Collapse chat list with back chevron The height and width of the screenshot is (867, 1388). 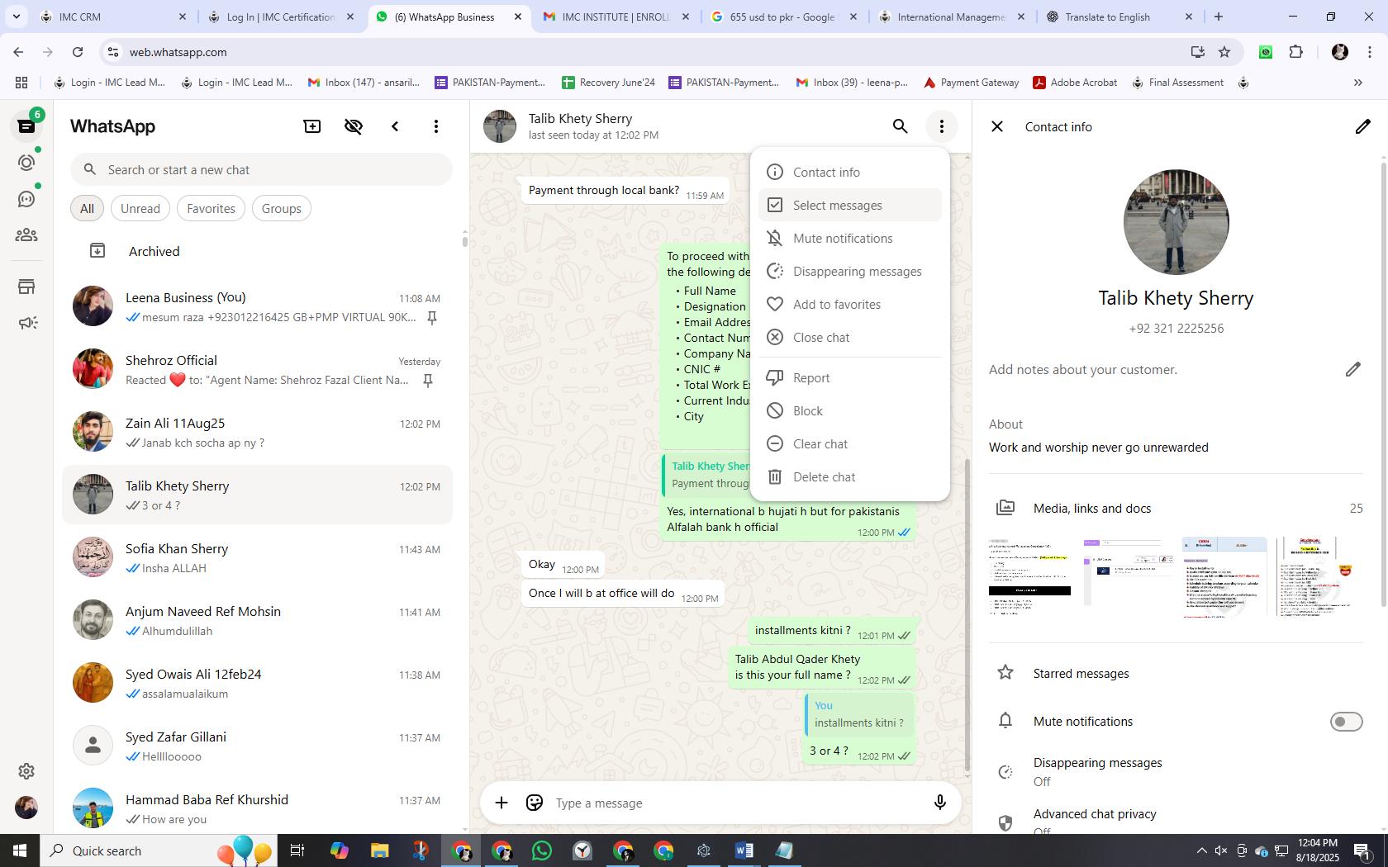[395, 126]
